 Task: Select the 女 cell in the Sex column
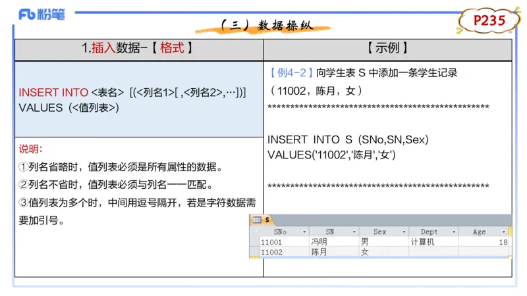[384, 252]
